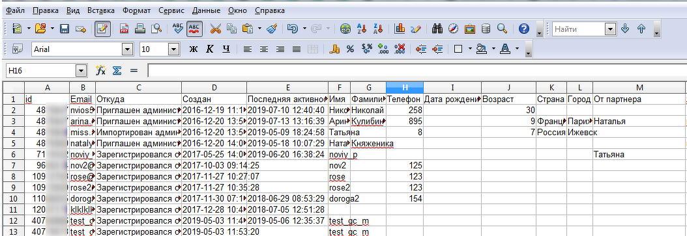Toggle Edit File mode

102,29
